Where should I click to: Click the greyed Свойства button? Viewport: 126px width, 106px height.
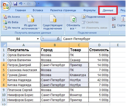pos(90,22)
